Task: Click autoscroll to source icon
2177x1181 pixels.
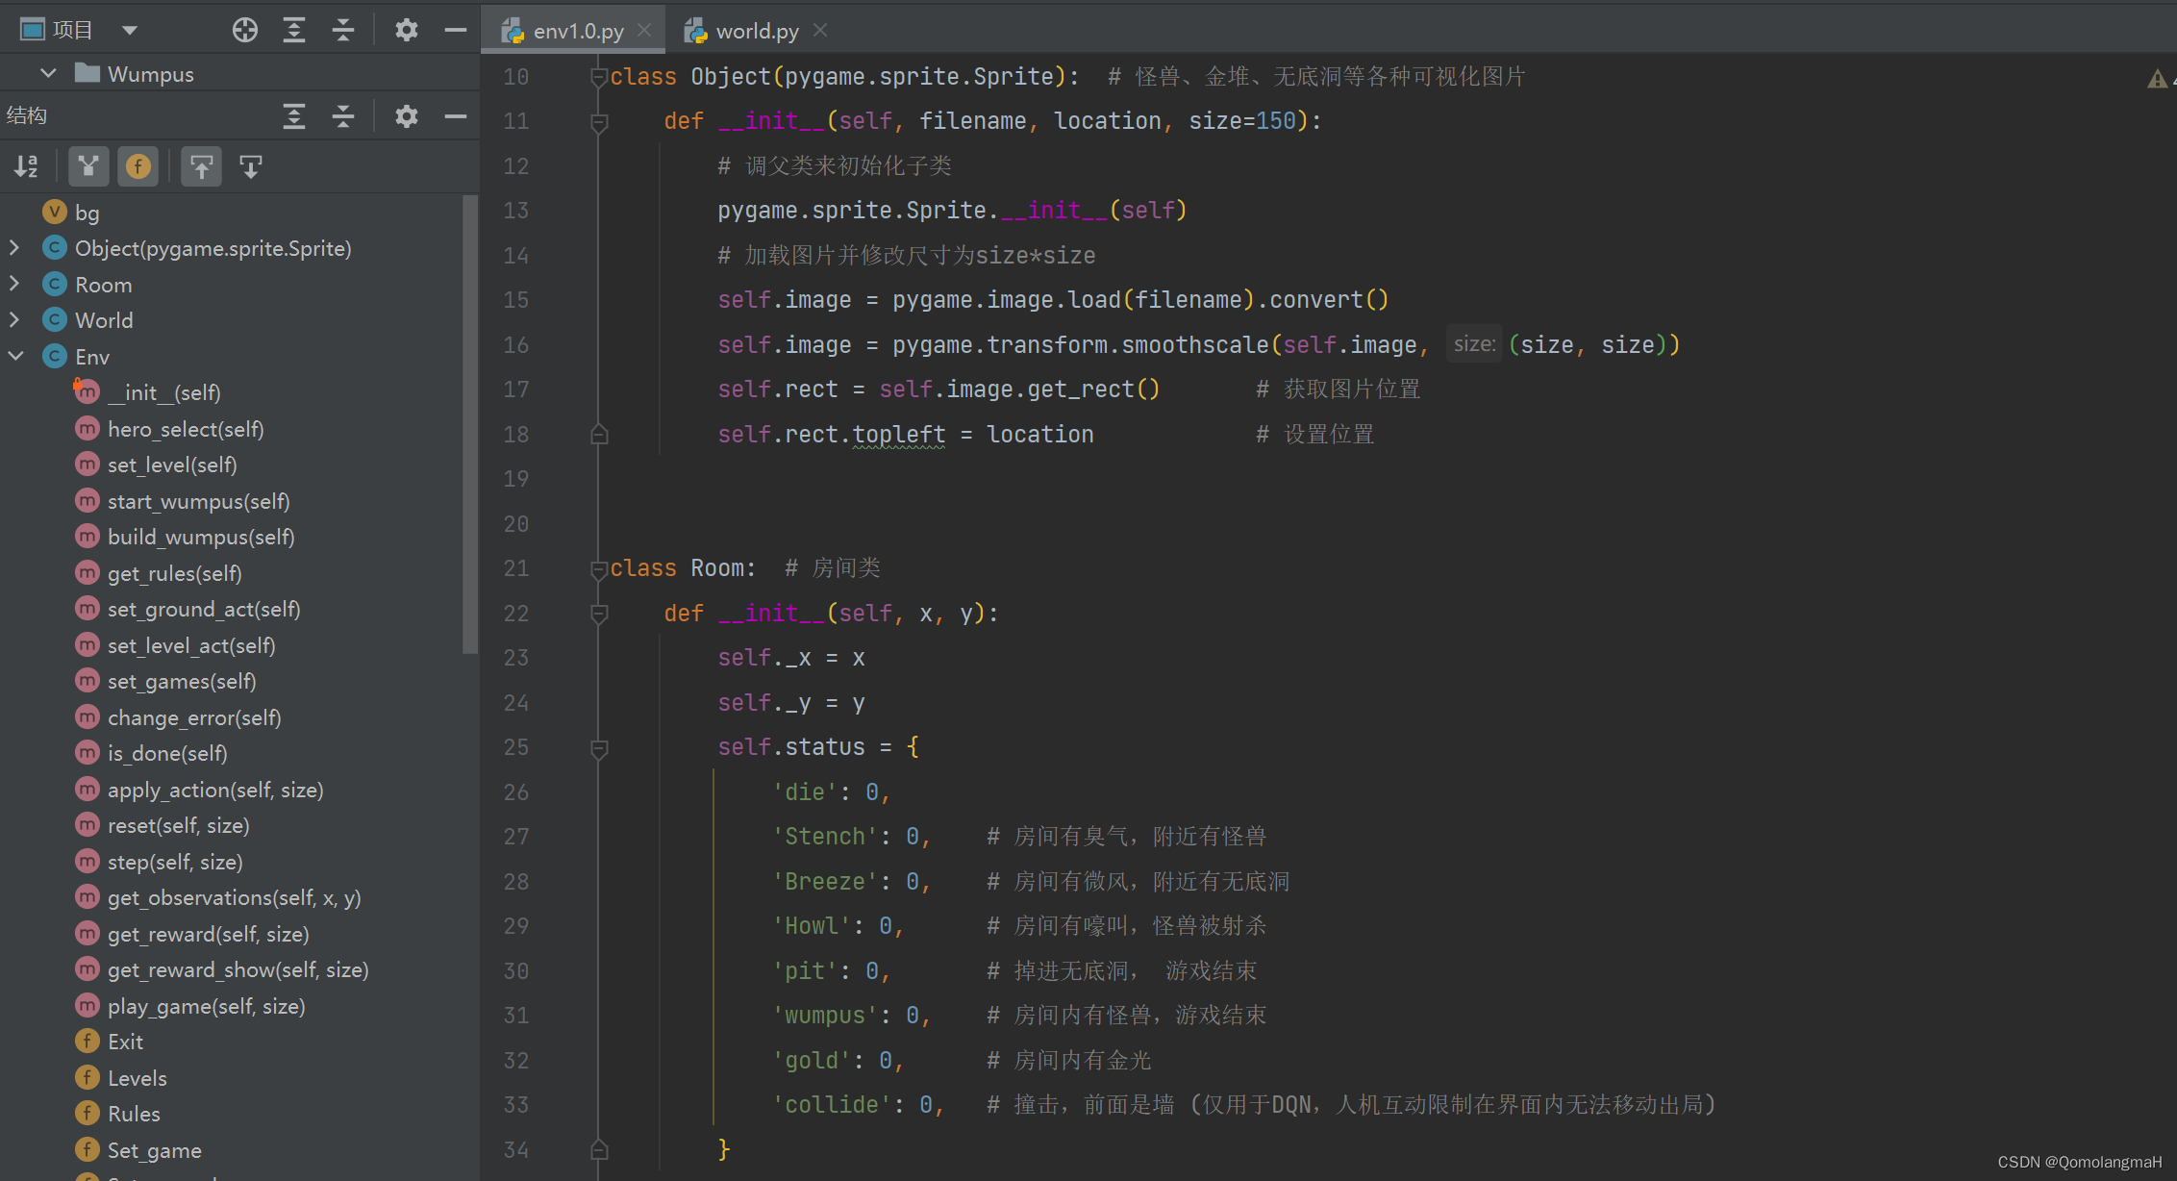Action: pos(201,166)
